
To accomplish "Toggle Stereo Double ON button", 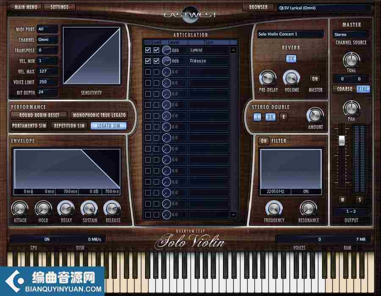I will click(x=270, y=117).
